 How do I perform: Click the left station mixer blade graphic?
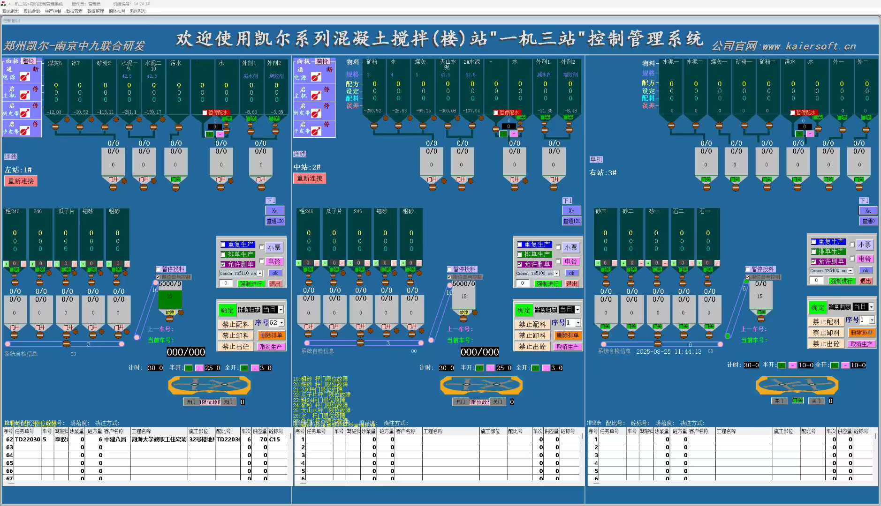(x=209, y=386)
